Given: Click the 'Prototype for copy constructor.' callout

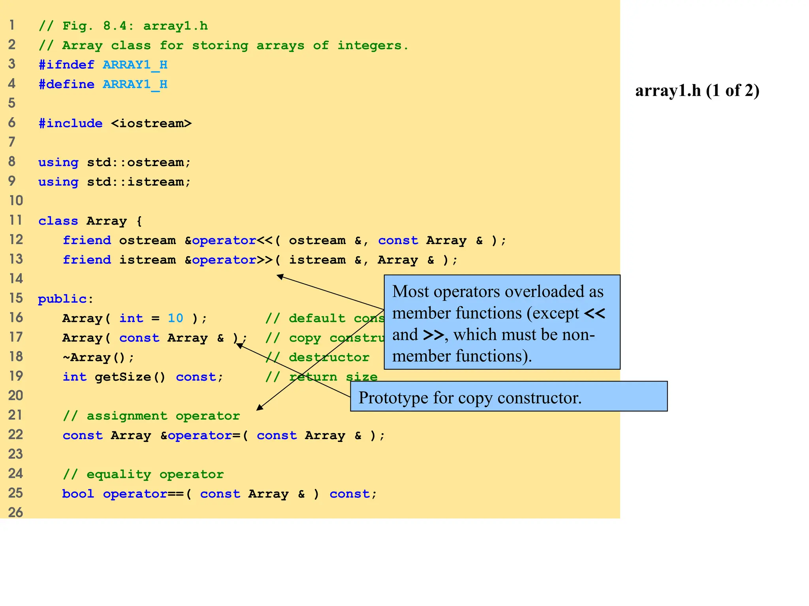Looking at the screenshot, I should coord(509,397).
